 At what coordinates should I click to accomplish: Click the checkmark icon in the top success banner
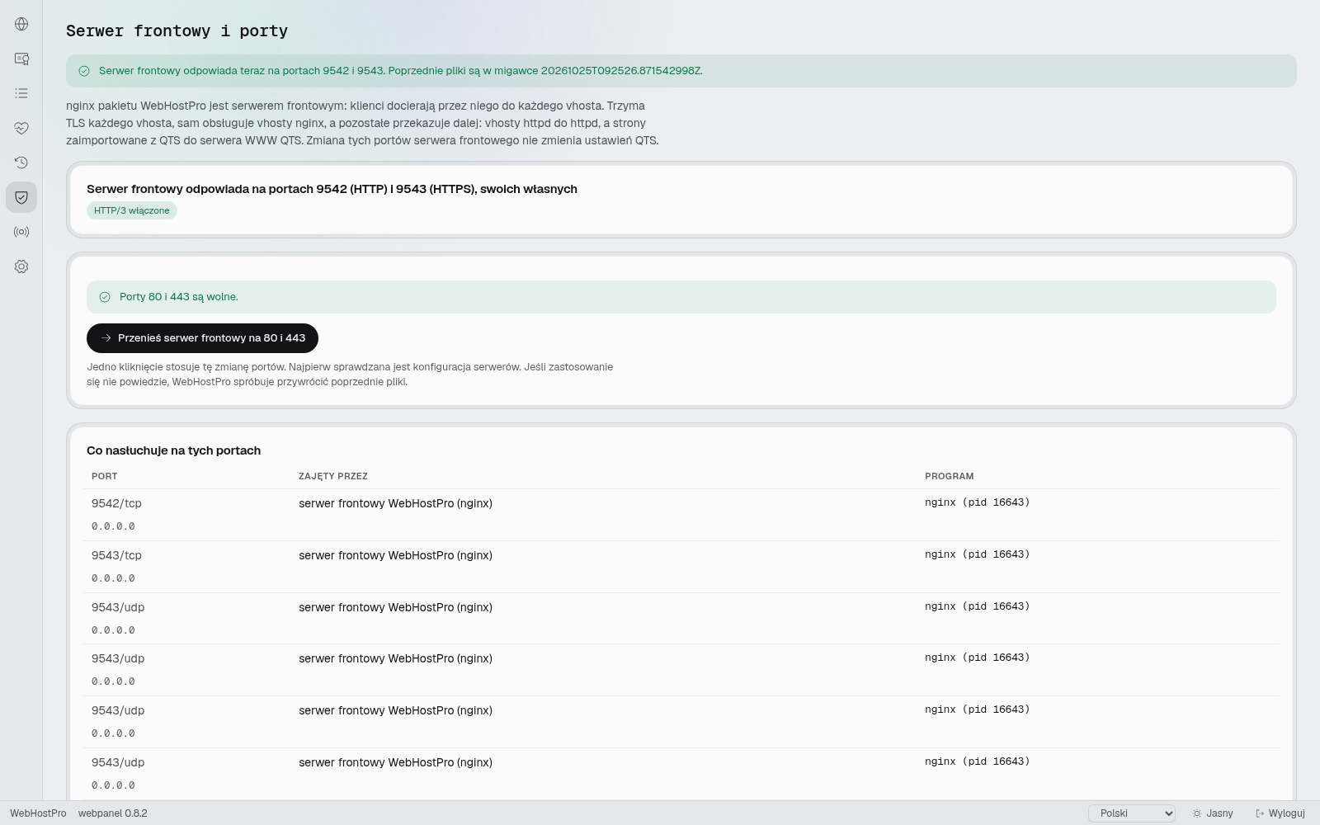point(84,71)
